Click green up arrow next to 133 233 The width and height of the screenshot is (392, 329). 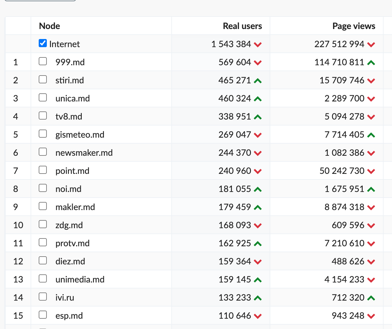pyautogui.click(x=258, y=298)
